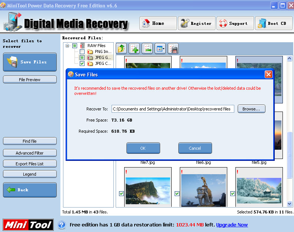
Task: Click the Back button label
Action: point(23,190)
